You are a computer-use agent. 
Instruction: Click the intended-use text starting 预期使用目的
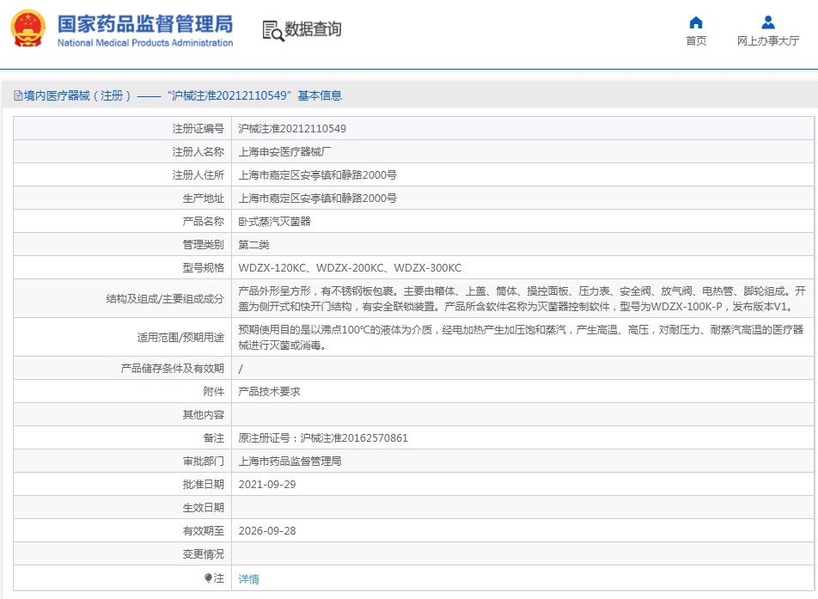pyautogui.click(x=521, y=337)
